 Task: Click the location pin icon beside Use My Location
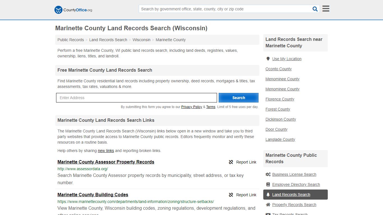(x=268, y=59)
